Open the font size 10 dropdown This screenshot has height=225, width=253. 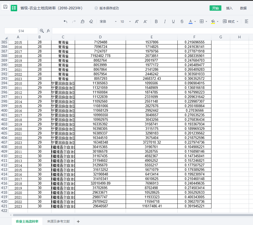click(125, 21)
